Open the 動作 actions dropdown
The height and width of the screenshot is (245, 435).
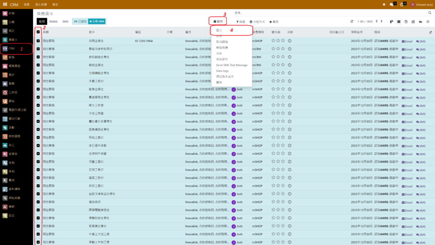[x=218, y=21]
